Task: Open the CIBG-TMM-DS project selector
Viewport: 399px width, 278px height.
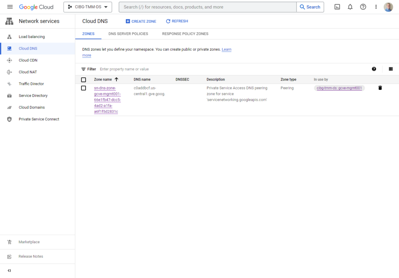Action: click(88, 7)
